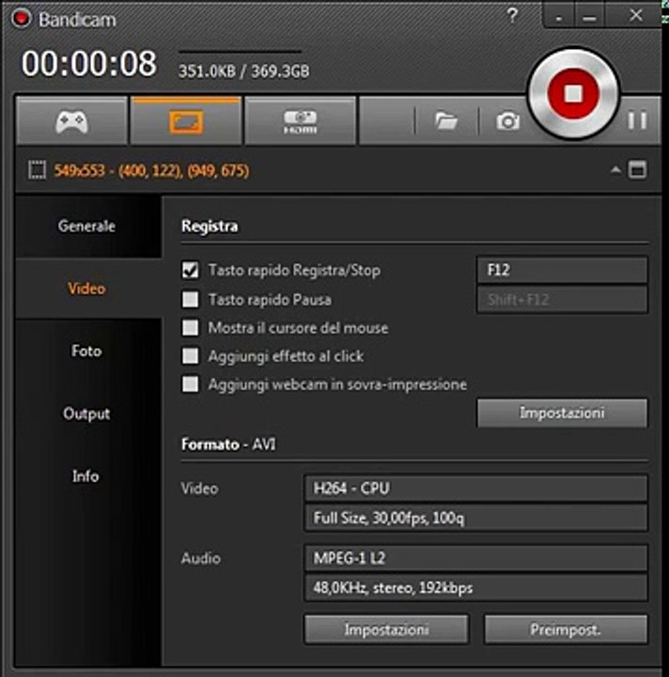669x677 pixels.
Task: Click the rectangle area selection icon
Action: 37,169
